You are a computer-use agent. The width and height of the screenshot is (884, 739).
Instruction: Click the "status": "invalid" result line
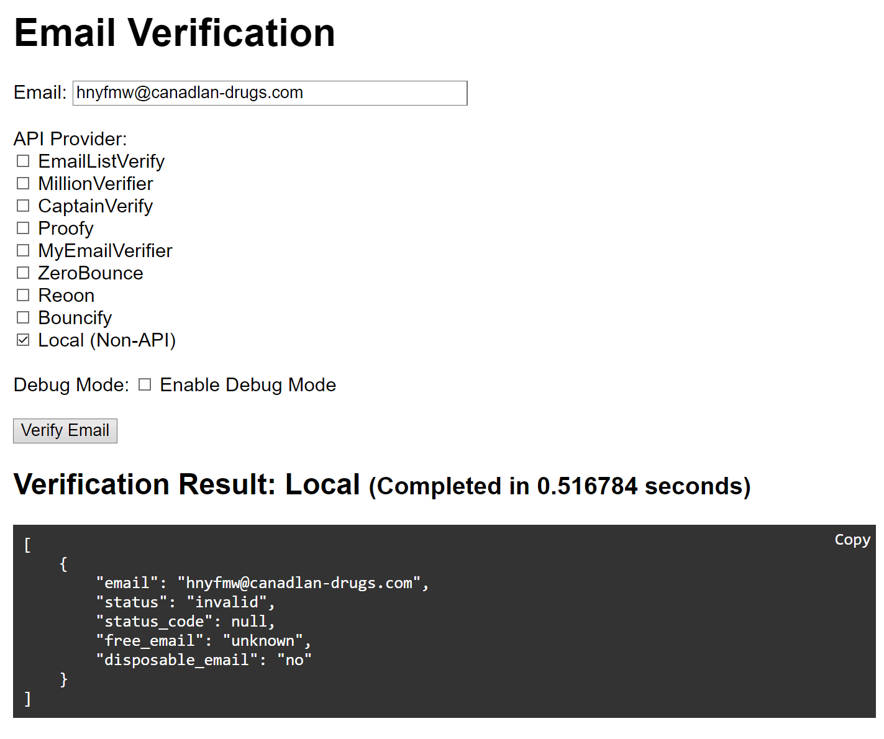coord(186,602)
